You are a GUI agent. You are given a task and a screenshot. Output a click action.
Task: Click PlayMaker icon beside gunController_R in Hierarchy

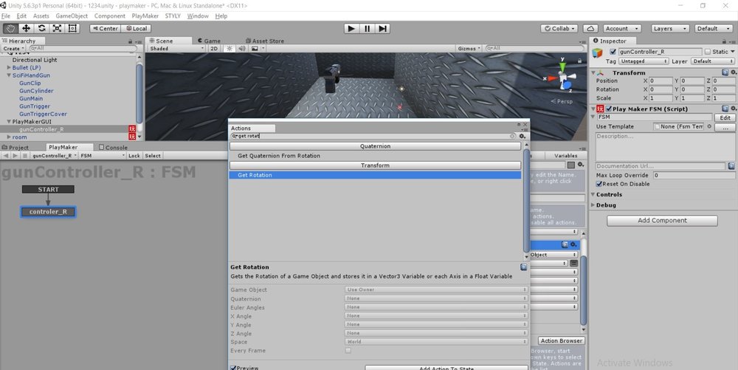point(132,129)
